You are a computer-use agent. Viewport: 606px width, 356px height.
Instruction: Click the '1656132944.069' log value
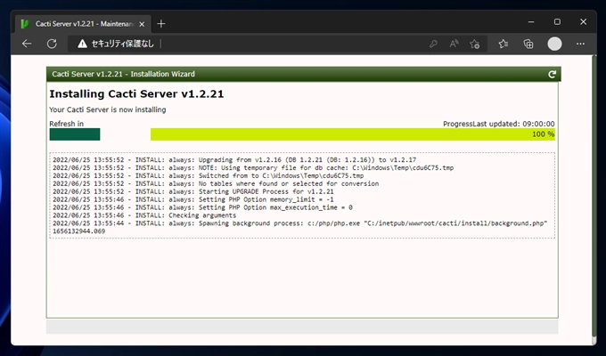pyautogui.click(x=78, y=231)
